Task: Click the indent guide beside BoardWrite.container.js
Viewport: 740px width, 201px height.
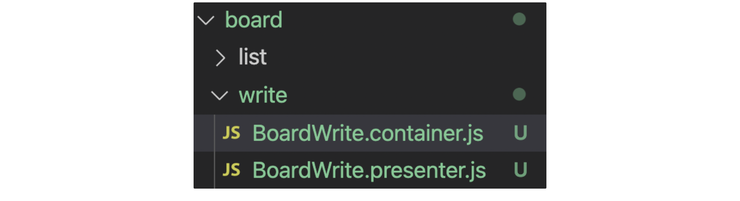Action: coord(215,133)
